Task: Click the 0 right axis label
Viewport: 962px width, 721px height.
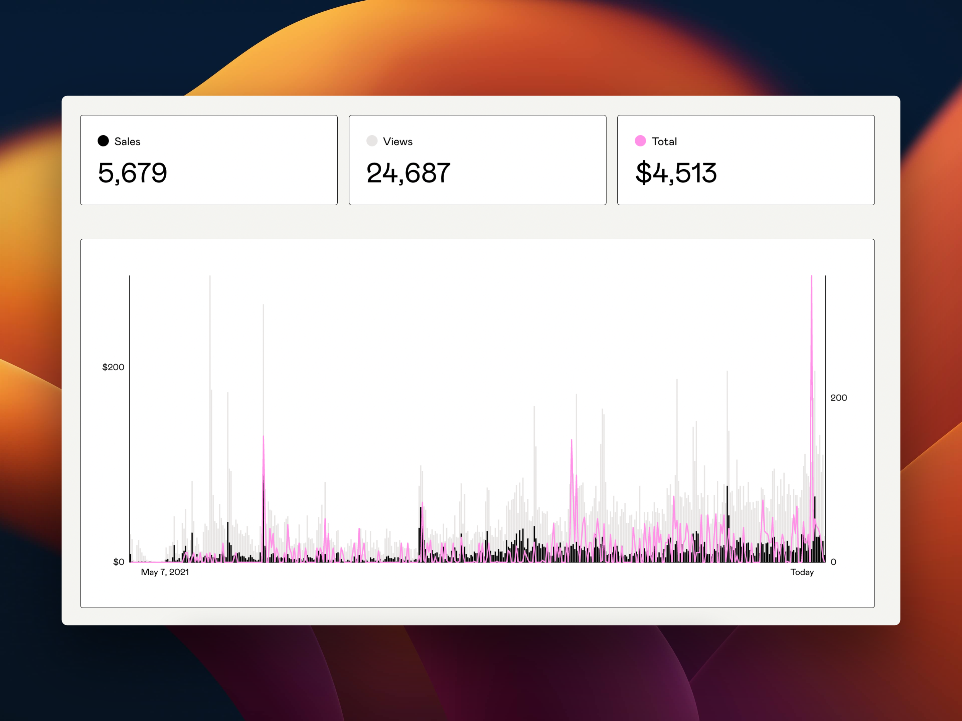Action: click(x=833, y=562)
